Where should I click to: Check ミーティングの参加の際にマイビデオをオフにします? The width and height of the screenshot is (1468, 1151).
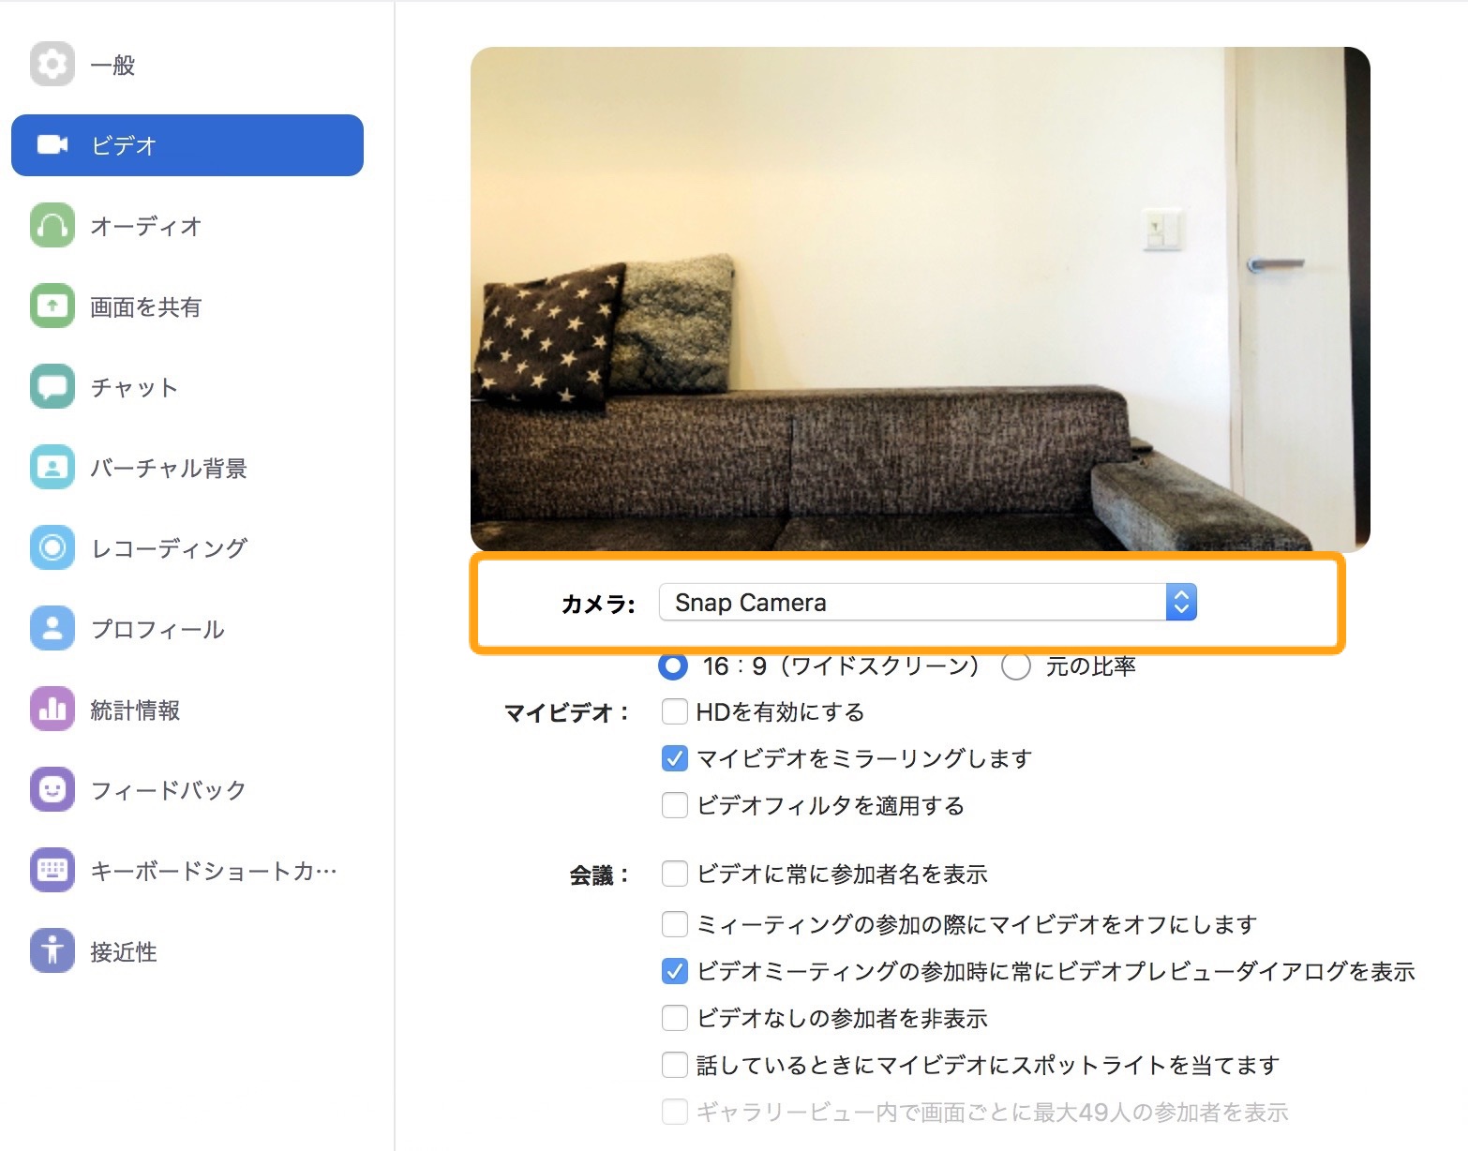click(675, 925)
